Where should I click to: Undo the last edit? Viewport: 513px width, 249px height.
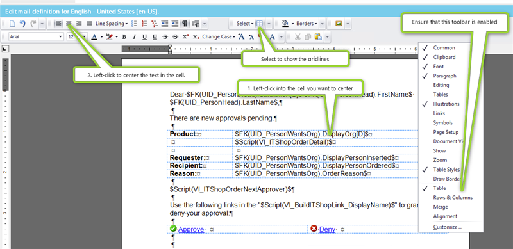[22, 24]
